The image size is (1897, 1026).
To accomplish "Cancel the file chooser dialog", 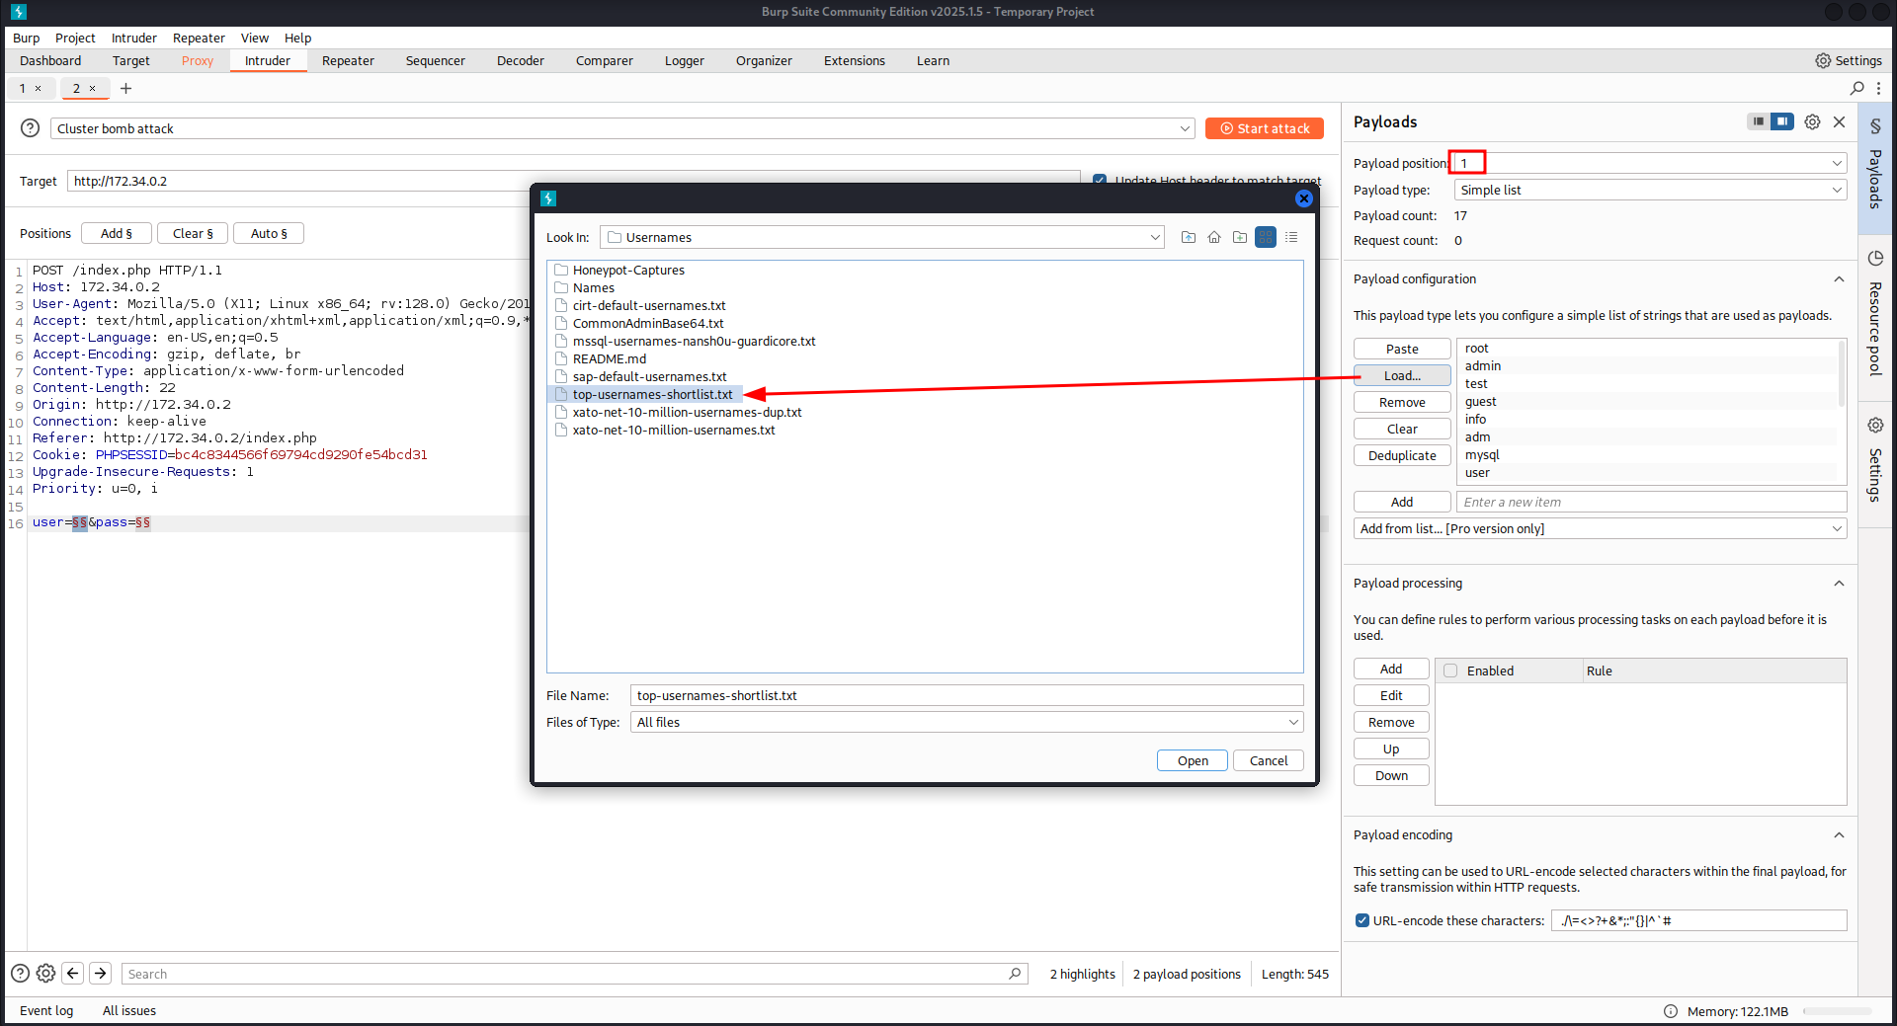I will coord(1269,760).
